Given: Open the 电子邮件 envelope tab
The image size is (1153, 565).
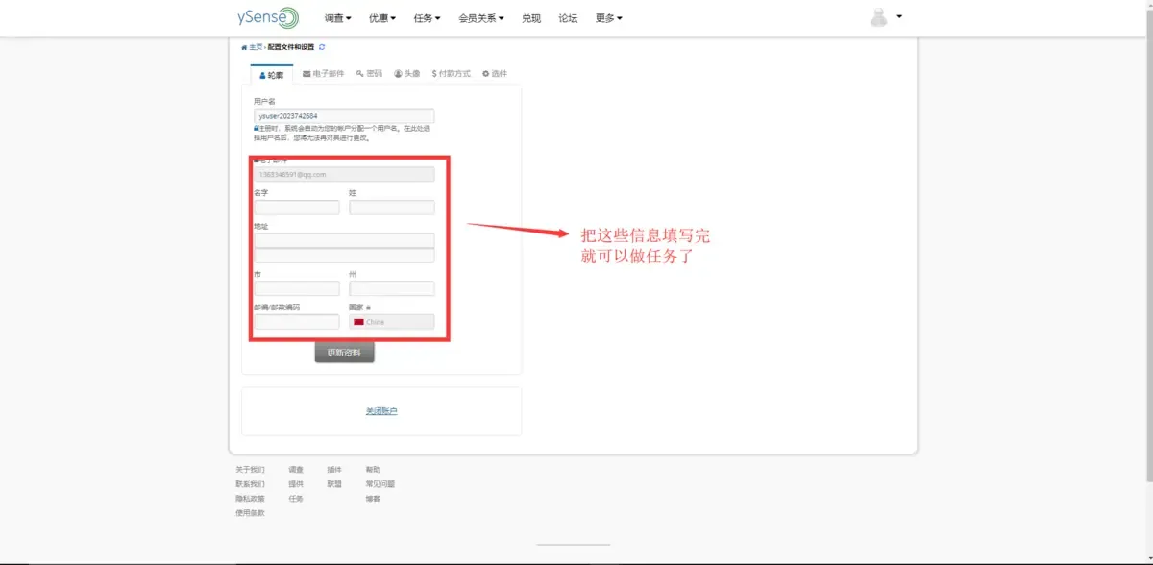Looking at the screenshot, I should point(323,74).
